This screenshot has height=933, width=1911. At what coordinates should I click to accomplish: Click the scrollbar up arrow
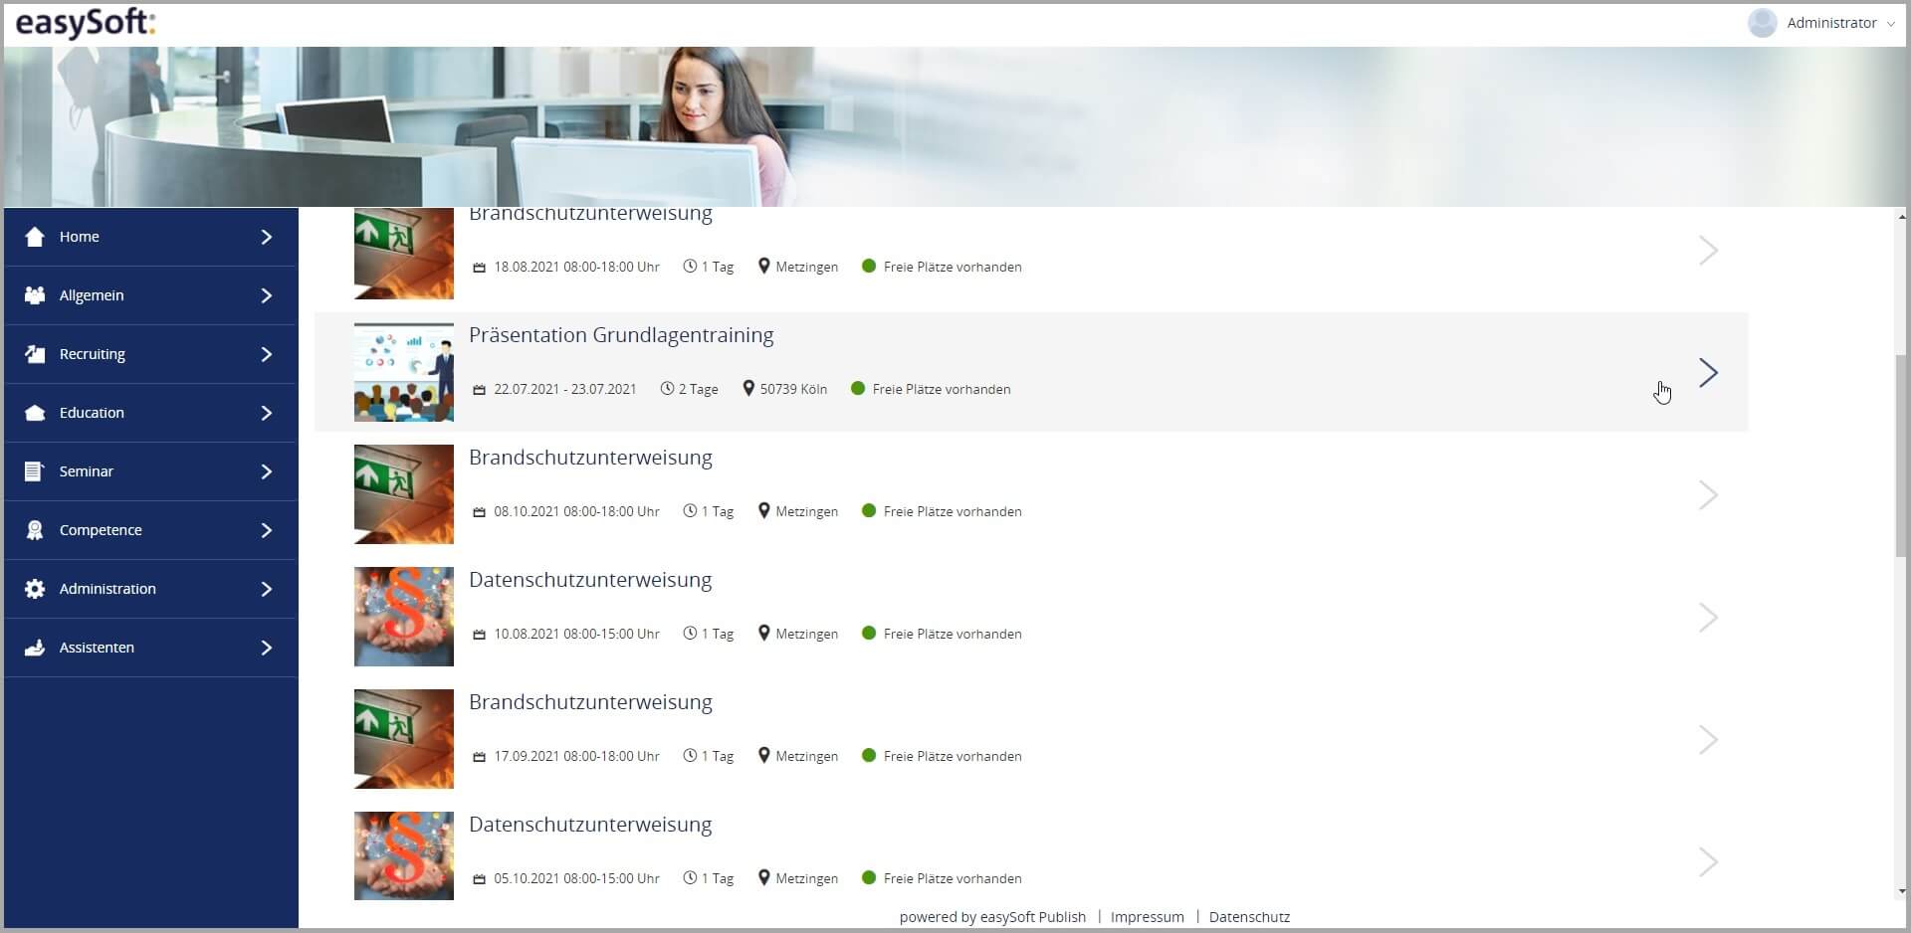pyautogui.click(x=1901, y=216)
